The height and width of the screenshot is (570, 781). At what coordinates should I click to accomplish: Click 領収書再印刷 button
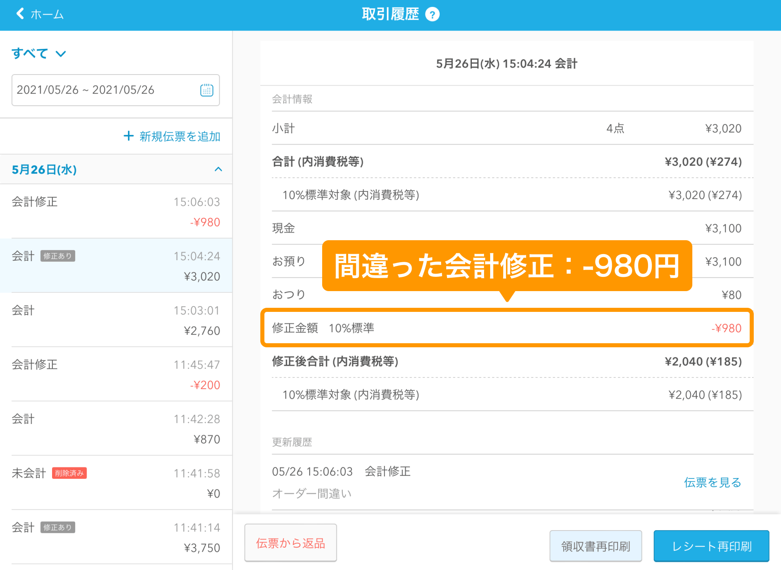[596, 546]
